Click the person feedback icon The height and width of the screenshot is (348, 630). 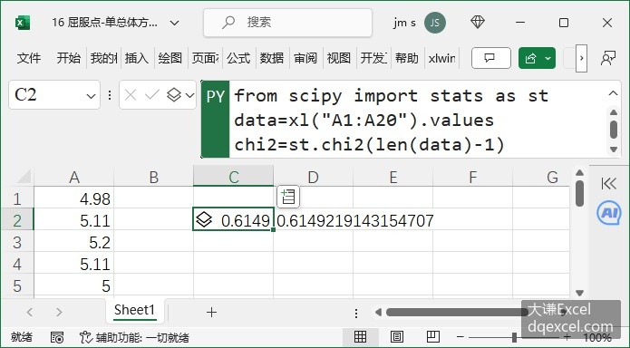point(608,58)
